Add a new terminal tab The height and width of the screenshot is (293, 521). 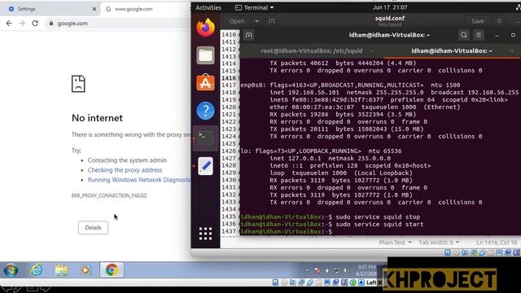pyautogui.click(x=248, y=35)
